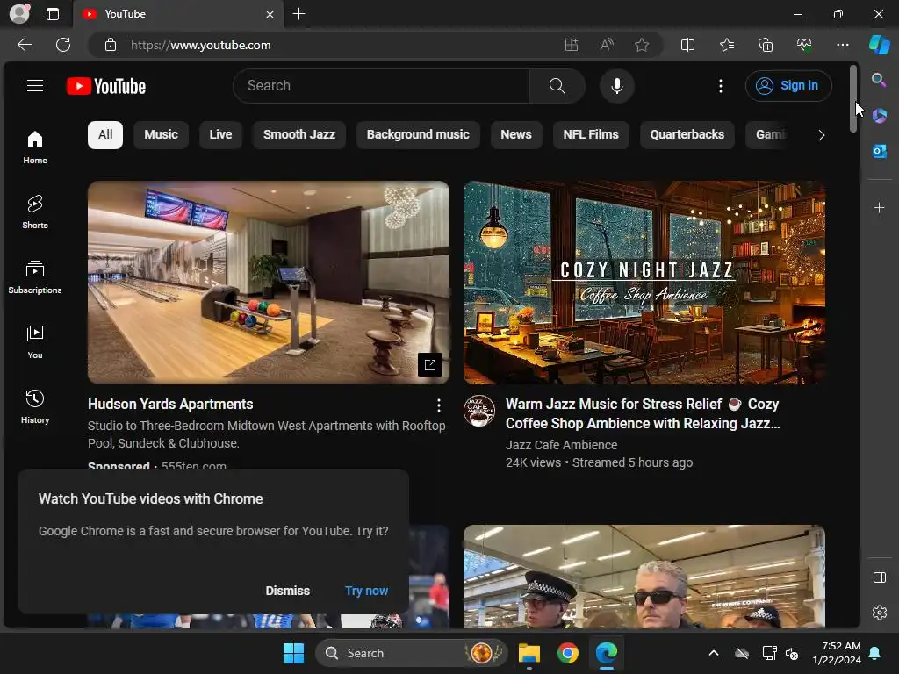
Task: Select the Quarterbacks chip
Action: [687, 134]
